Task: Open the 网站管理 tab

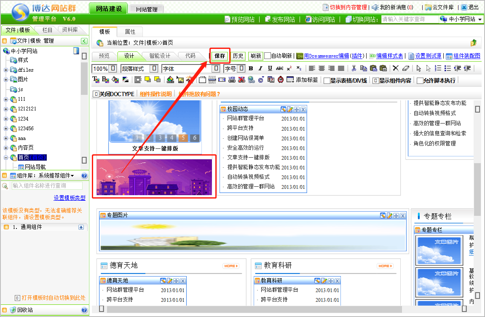Action: (146, 9)
